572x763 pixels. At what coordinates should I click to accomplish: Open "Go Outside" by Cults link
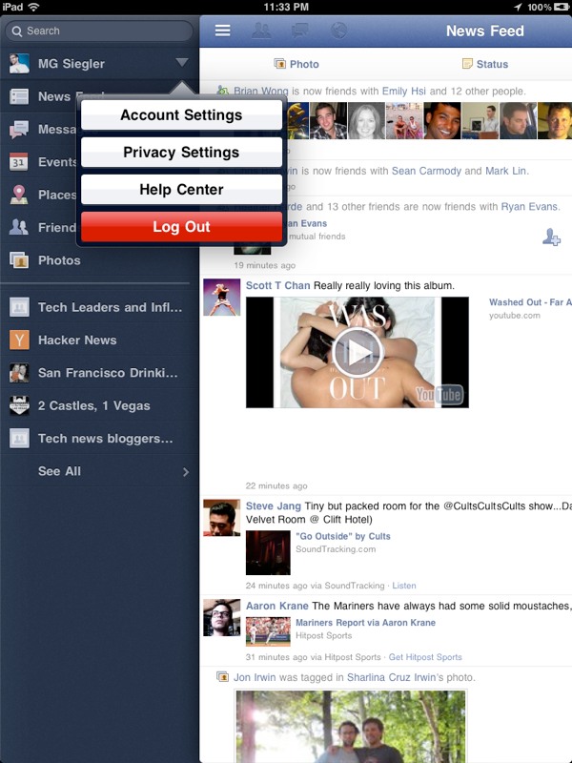point(343,536)
